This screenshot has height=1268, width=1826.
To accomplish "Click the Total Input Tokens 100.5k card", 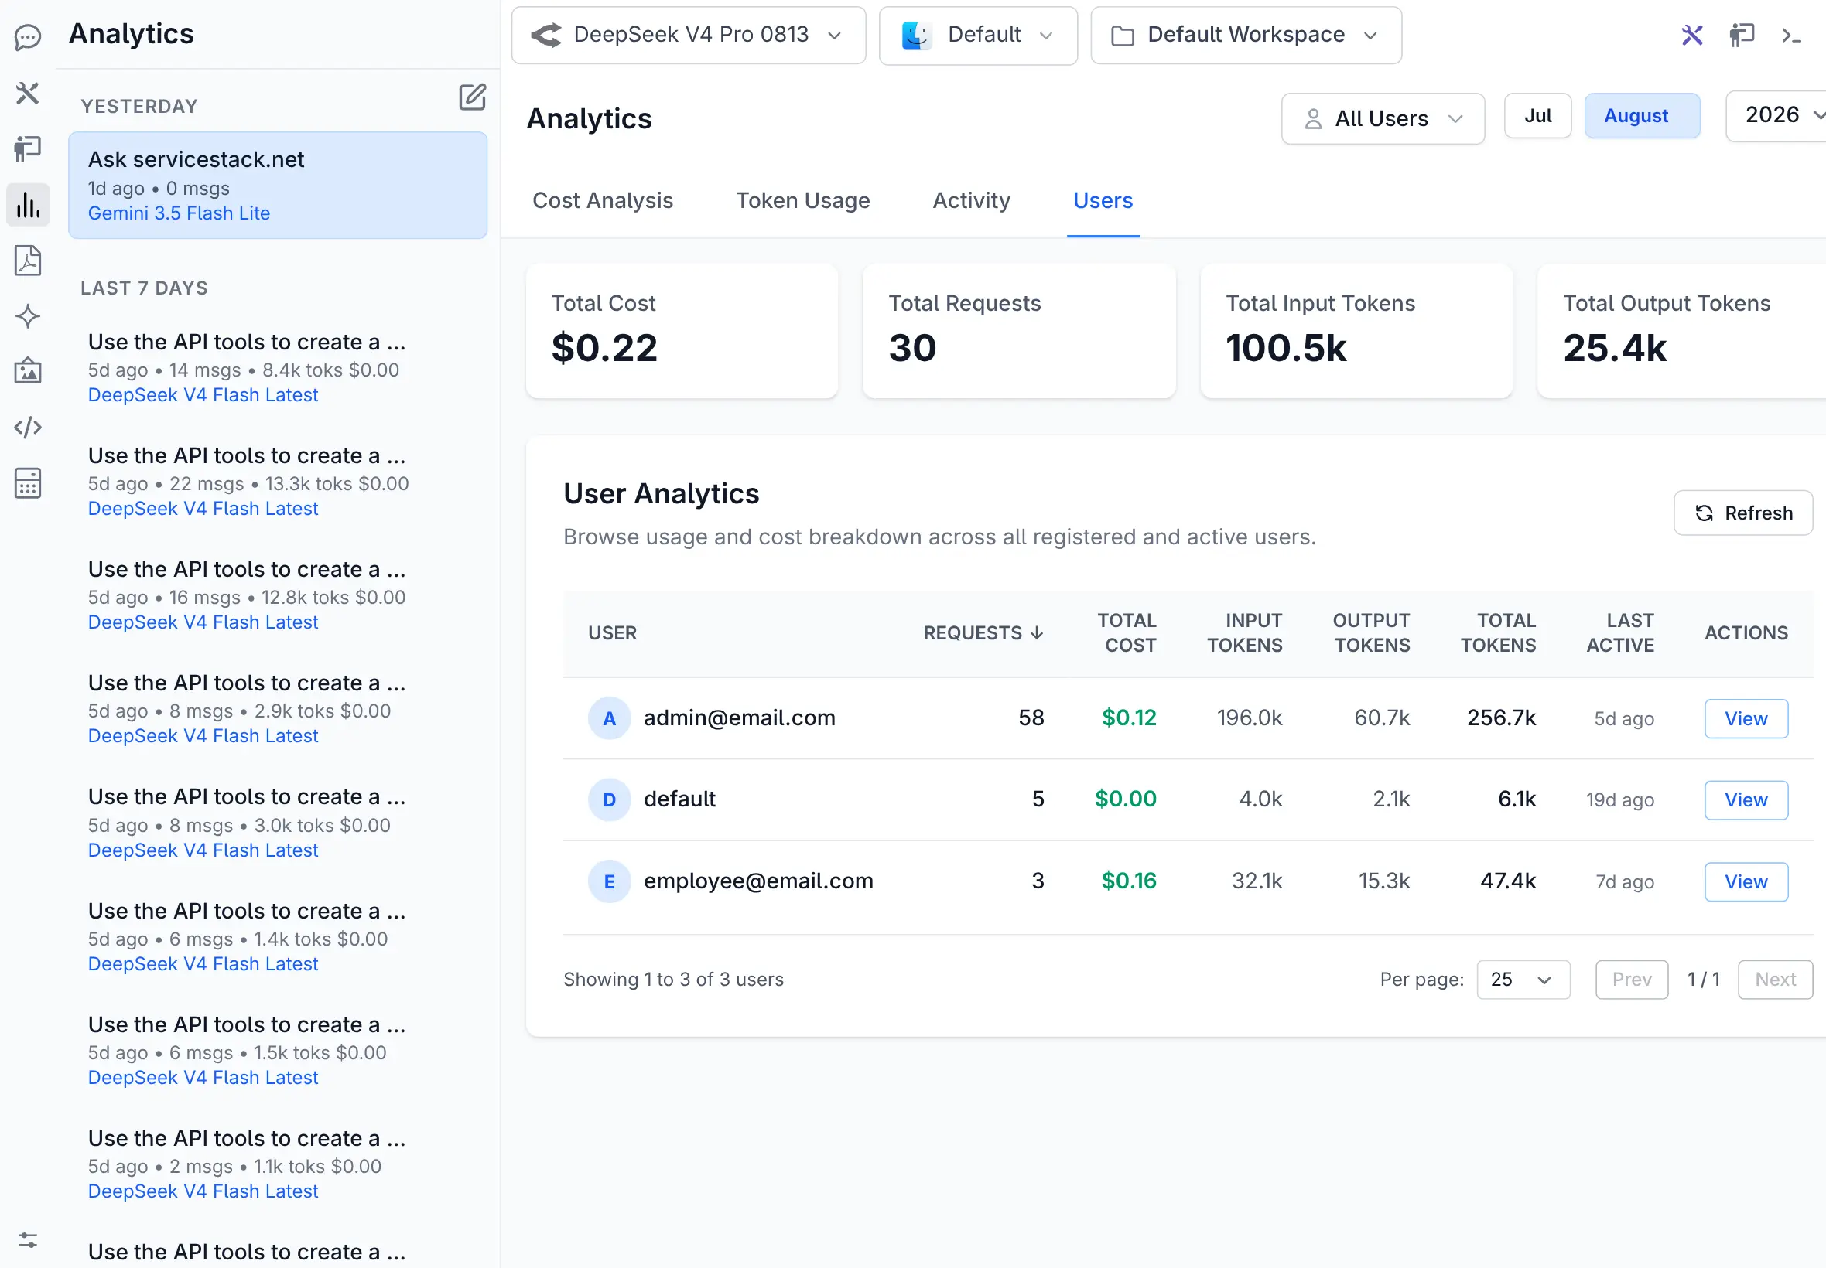I will click(x=1356, y=331).
